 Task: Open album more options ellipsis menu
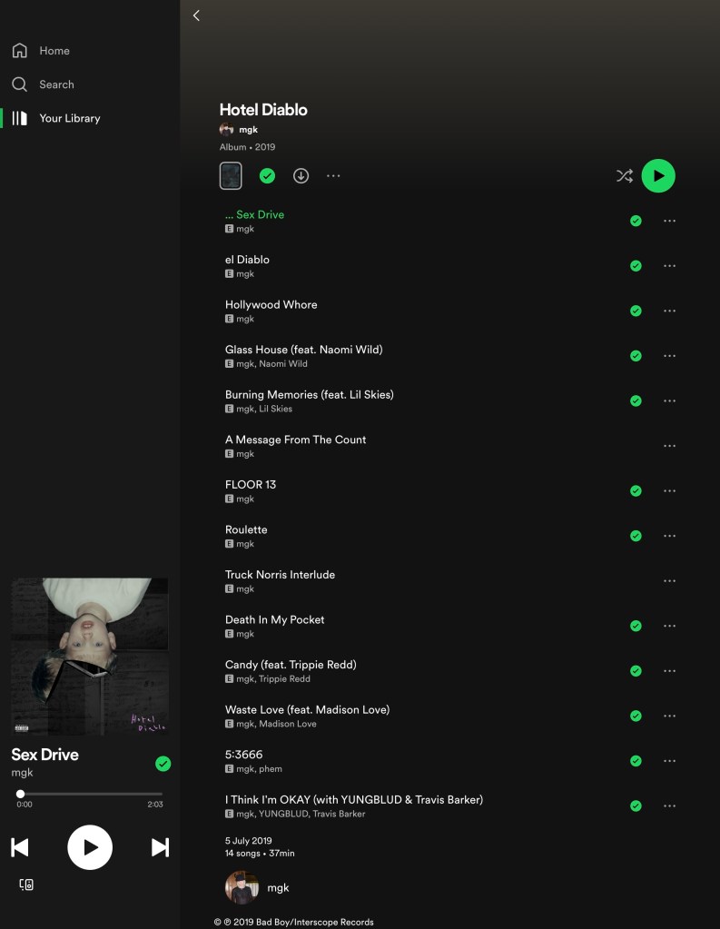tap(333, 176)
